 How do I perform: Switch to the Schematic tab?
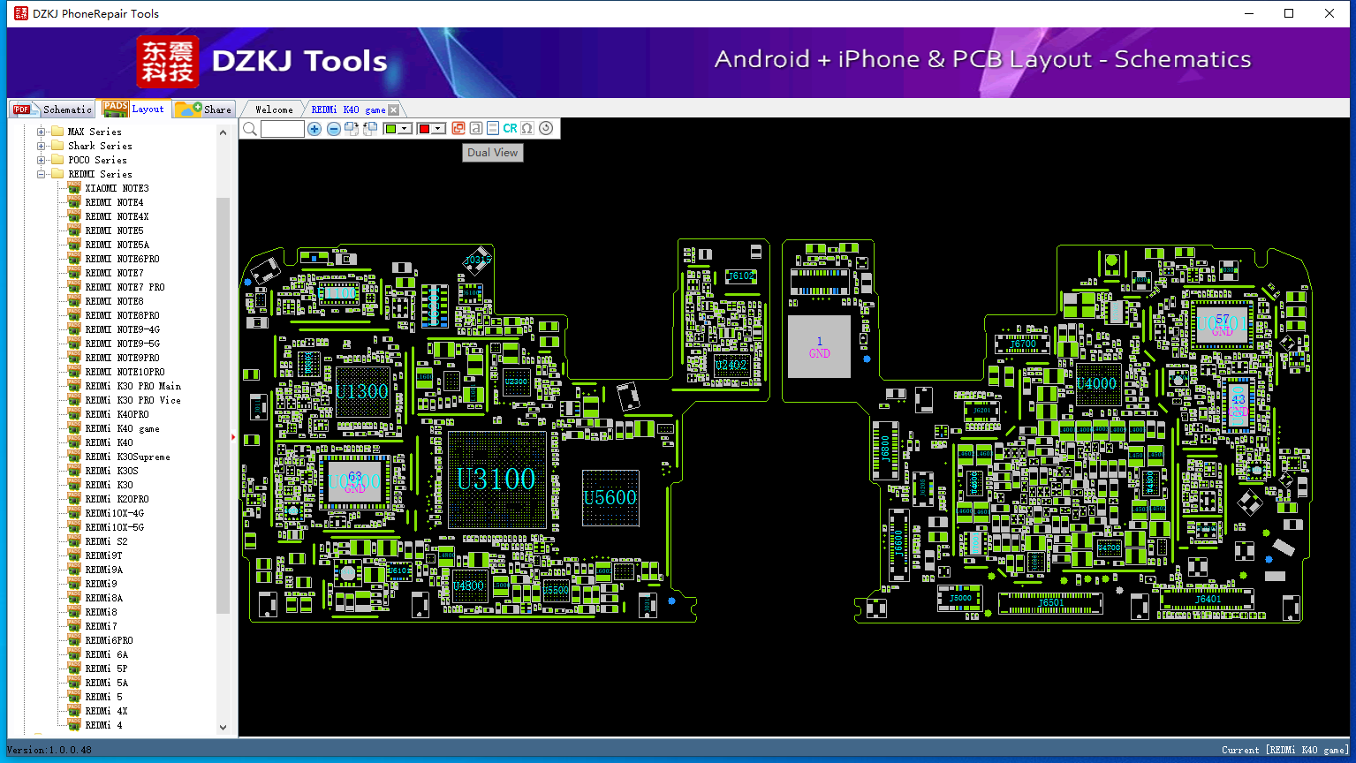pos(52,109)
